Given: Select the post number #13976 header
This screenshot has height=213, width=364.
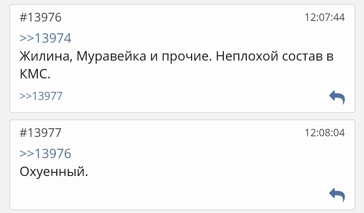Looking at the screenshot, I should [40, 17].
